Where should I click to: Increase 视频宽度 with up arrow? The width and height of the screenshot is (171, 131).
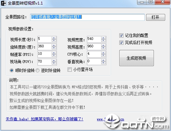point(103,38)
